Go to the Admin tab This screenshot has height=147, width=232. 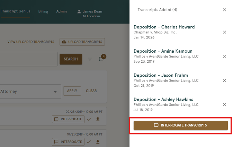(61, 11)
